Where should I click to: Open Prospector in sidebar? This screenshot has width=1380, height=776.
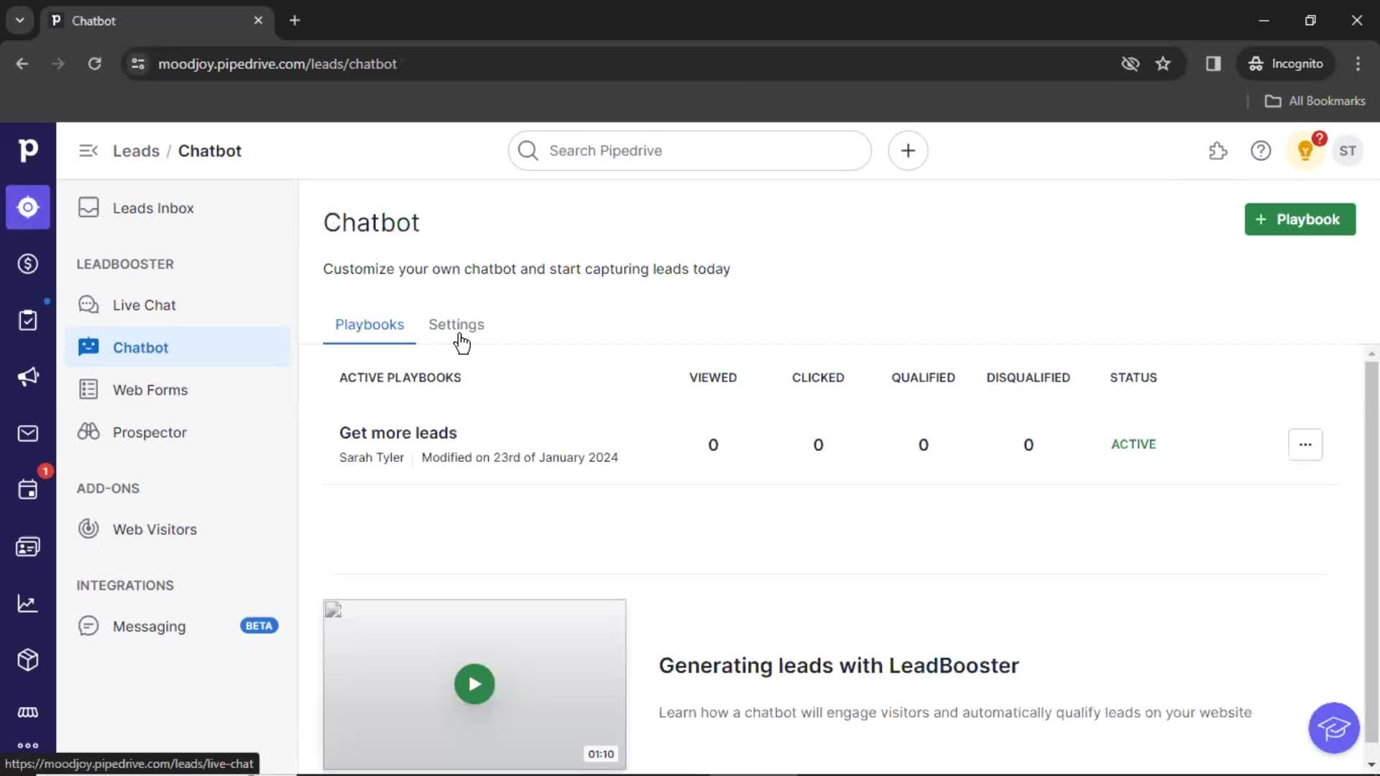click(x=178, y=432)
